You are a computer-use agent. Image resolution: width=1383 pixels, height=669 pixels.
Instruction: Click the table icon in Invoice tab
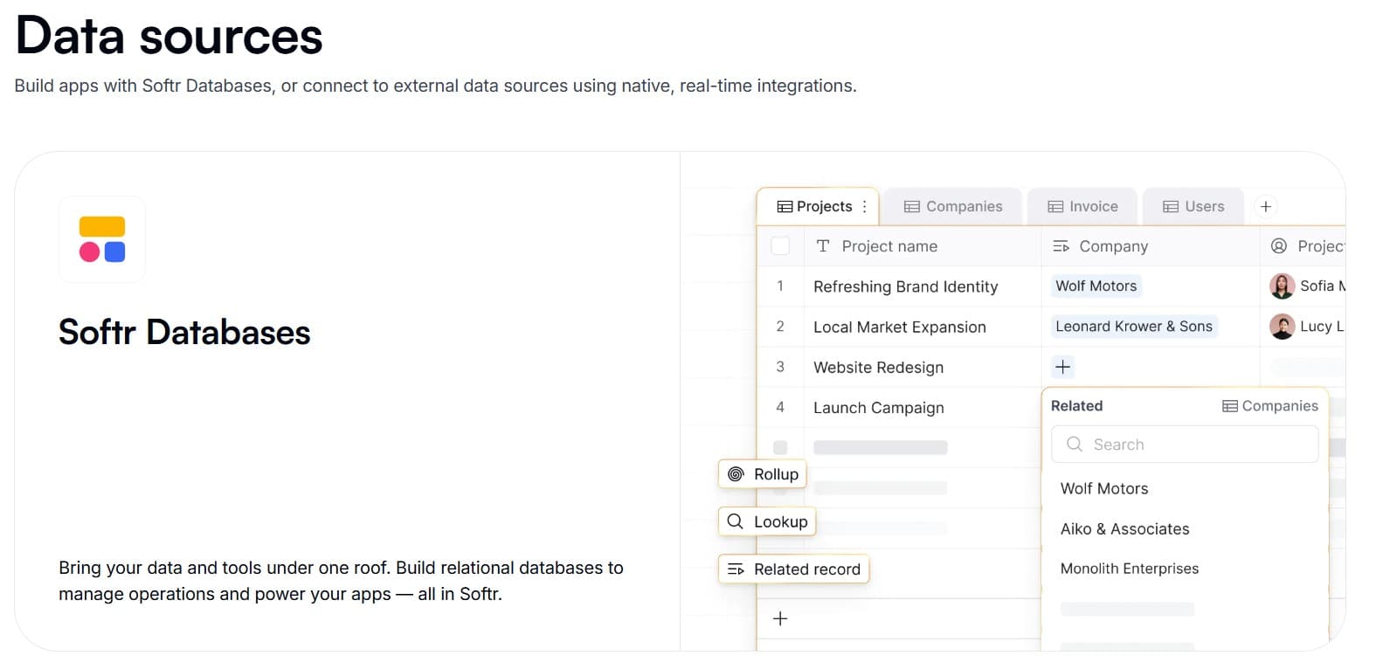1055,207
